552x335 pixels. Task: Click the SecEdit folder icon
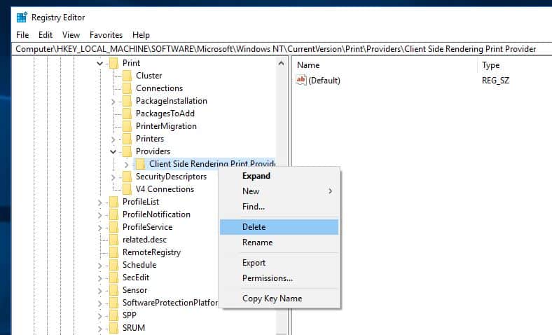click(113, 278)
